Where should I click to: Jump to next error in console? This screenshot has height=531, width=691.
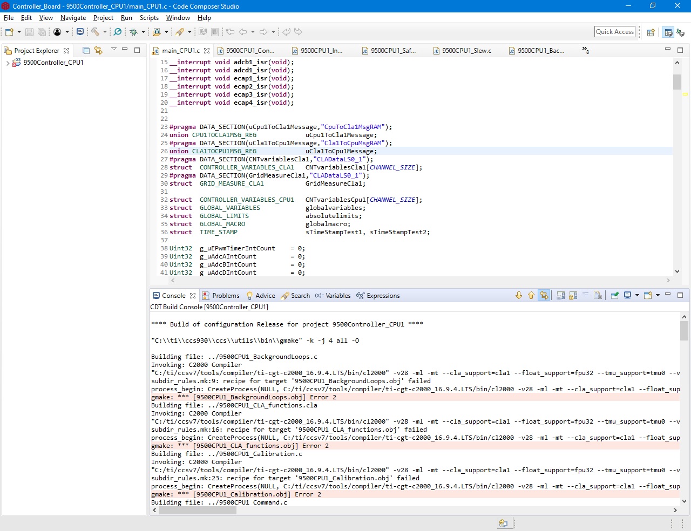coord(519,295)
